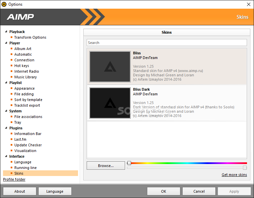Go to Tracklist export settings
The height and width of the screenshot is (198, 254).
pos(27,105)
